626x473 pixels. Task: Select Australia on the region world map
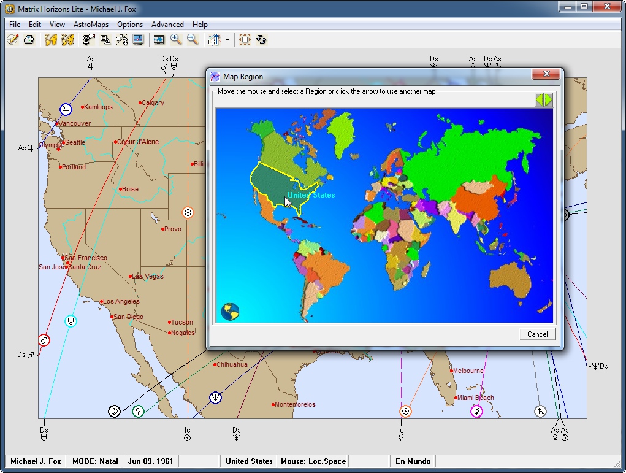click(511, 280)
